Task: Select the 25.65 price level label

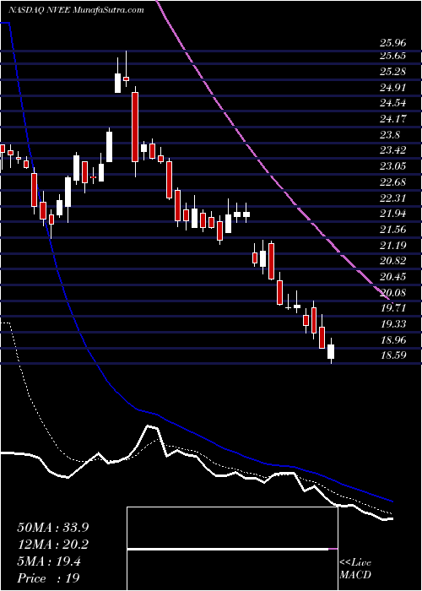Action: [x=392, y=56]
